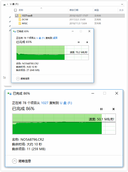Open U盘 (F:) source link in 65% dialog
Screen dimensions: 128x172
pyautogui.click(x=40, y=38)
